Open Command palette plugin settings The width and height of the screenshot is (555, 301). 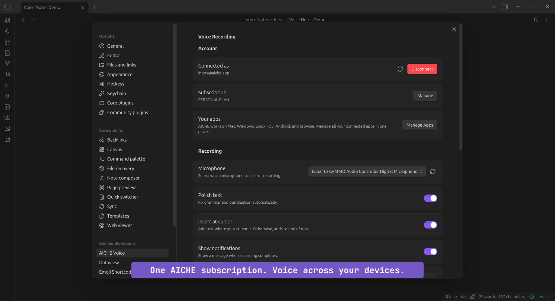[132, 159]
